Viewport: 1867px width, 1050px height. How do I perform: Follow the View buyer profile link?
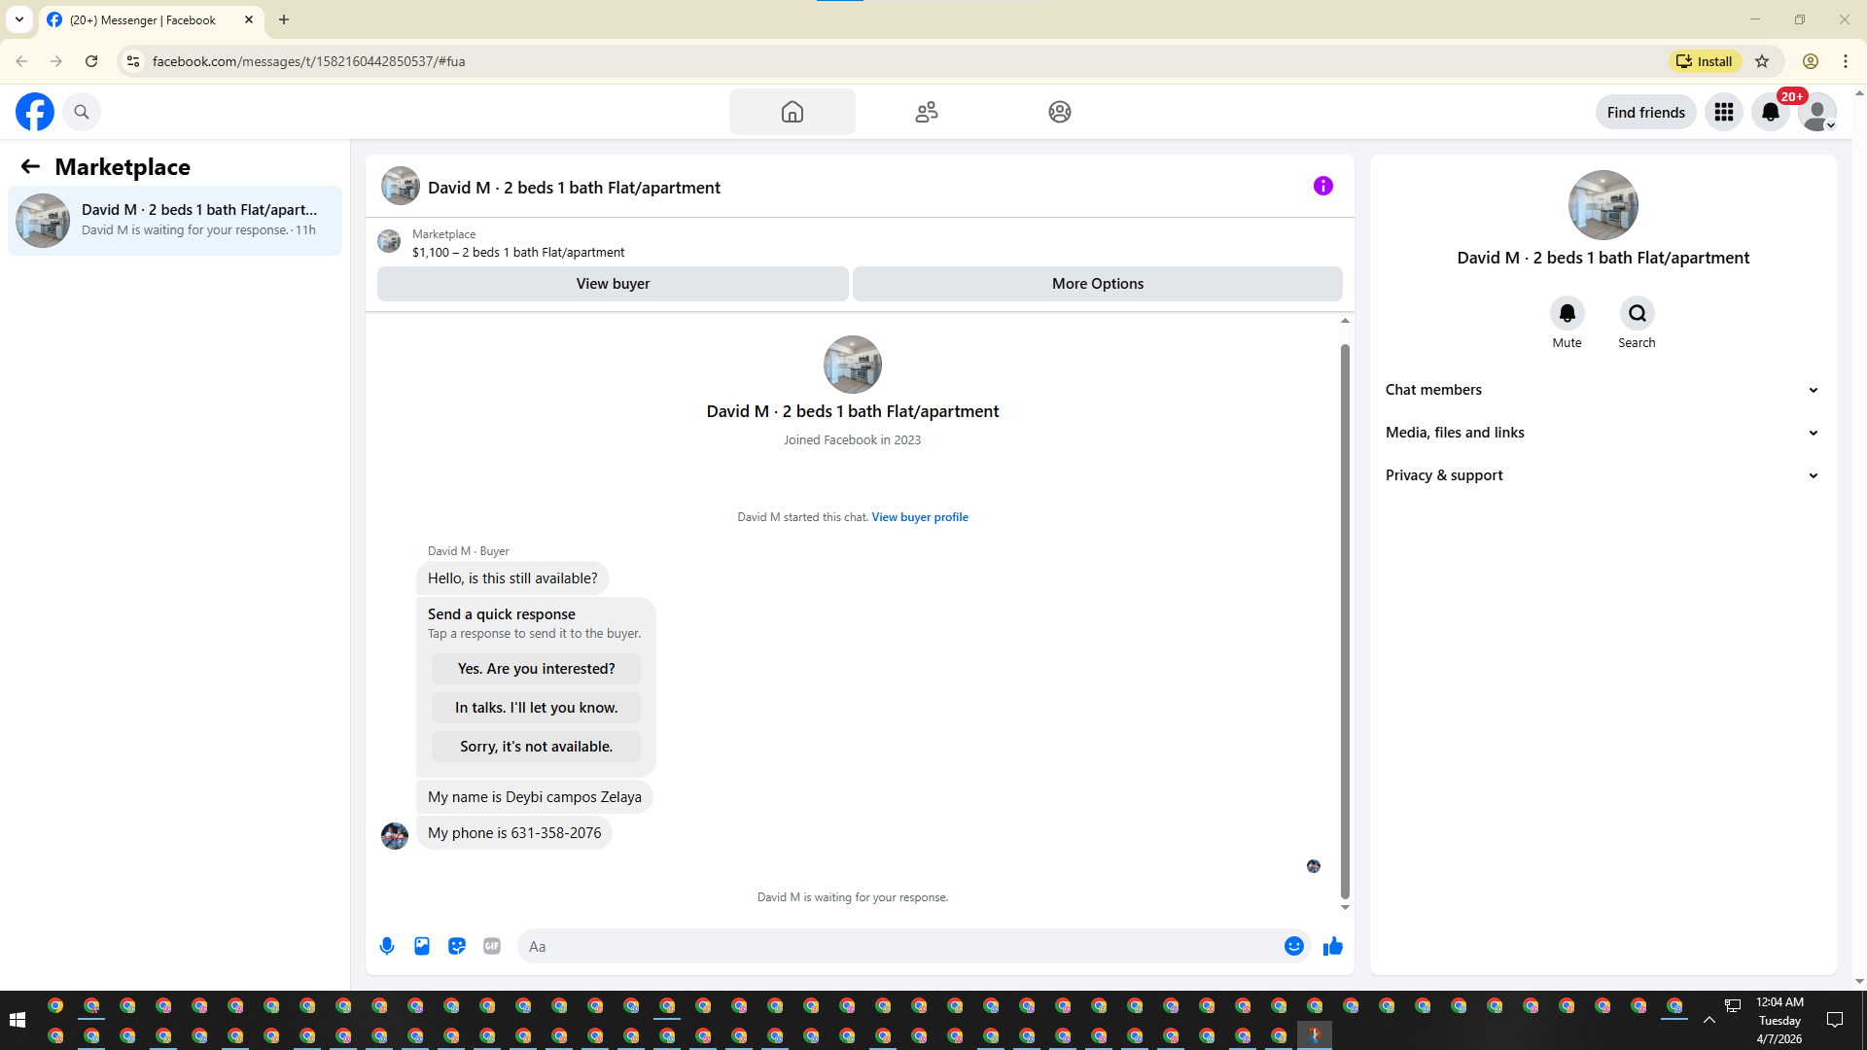pyautogui.click(x=920, y=517)
